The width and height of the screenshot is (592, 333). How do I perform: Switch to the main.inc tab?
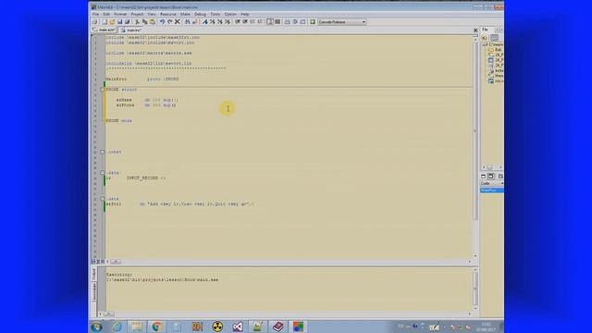(131, 30)
